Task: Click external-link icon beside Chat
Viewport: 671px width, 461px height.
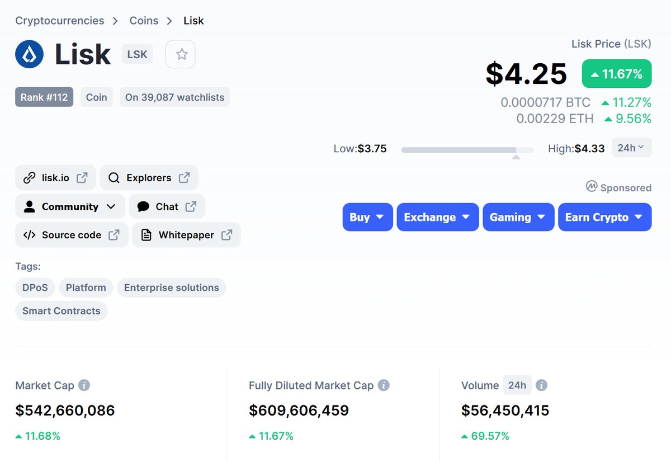Action: click(x=191, y=206)
